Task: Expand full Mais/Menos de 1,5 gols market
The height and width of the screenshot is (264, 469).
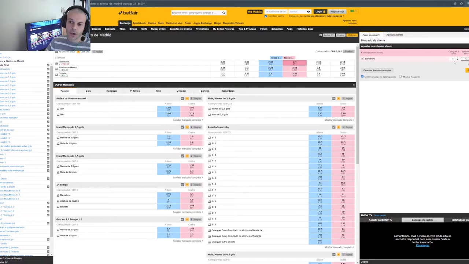Action: pyautogui.click(x=188, y=149)
